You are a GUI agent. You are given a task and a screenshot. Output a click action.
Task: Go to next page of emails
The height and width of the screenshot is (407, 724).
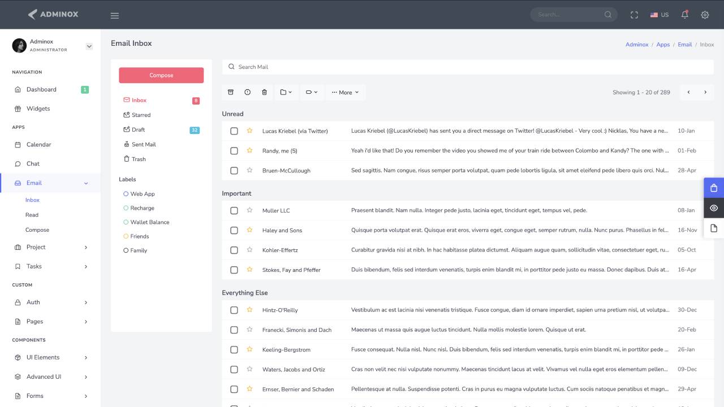[705, 92]
